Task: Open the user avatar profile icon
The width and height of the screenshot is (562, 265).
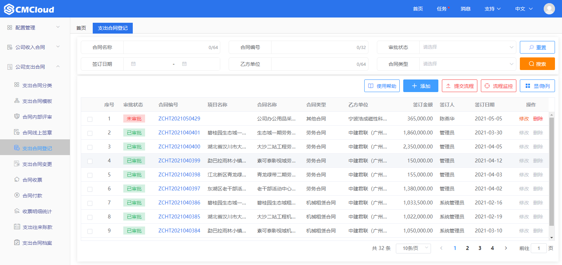Action: [549, 9]
